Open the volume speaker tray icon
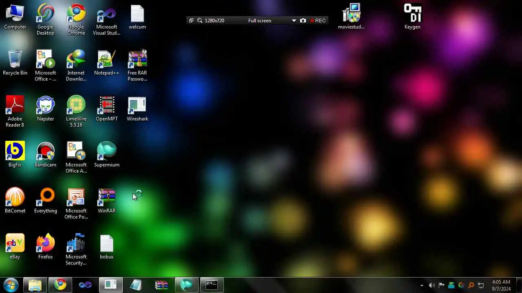Viewport: 522px width, 293px height. [431, 285]
